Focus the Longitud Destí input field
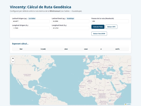This screenshot has width=141, height=106. pyautogui.click(x=70, y=28)
